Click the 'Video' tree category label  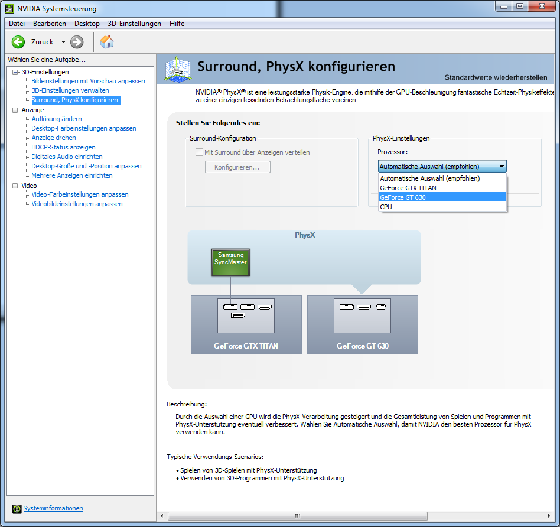[29, 186]
